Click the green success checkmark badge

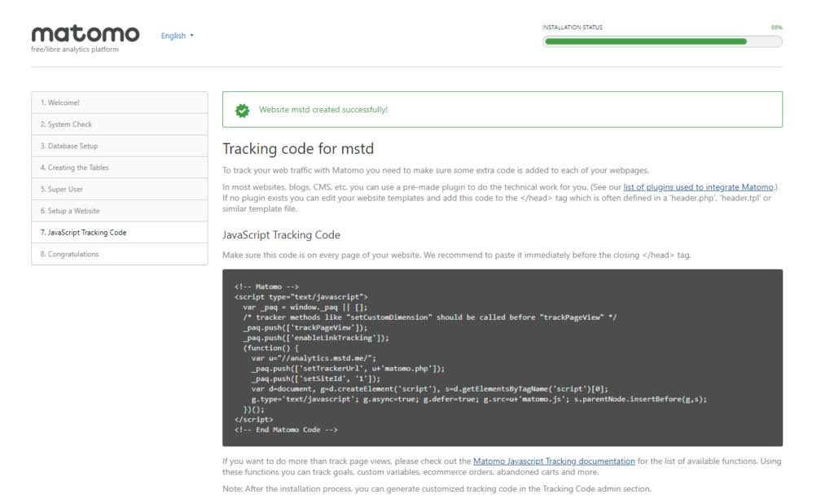pyautogui.click(x=242, y=110)
